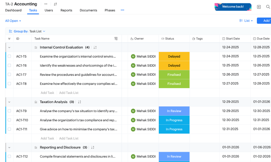
Task: Click the Delayed status cell for AC1-T5
Action: click(x=174, y=56)
